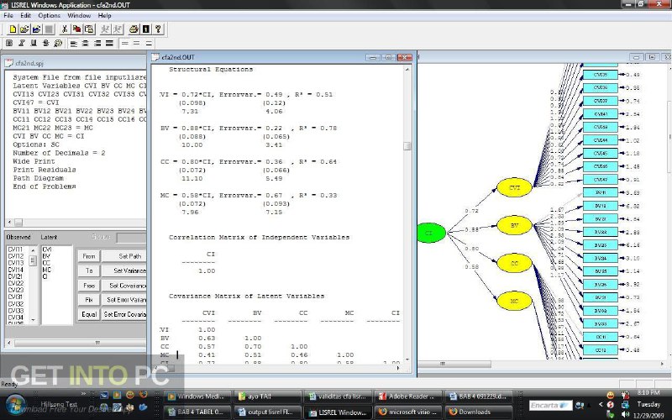Click the Set Error Covariance button
672x420 pixels.
tap(124, 314)
